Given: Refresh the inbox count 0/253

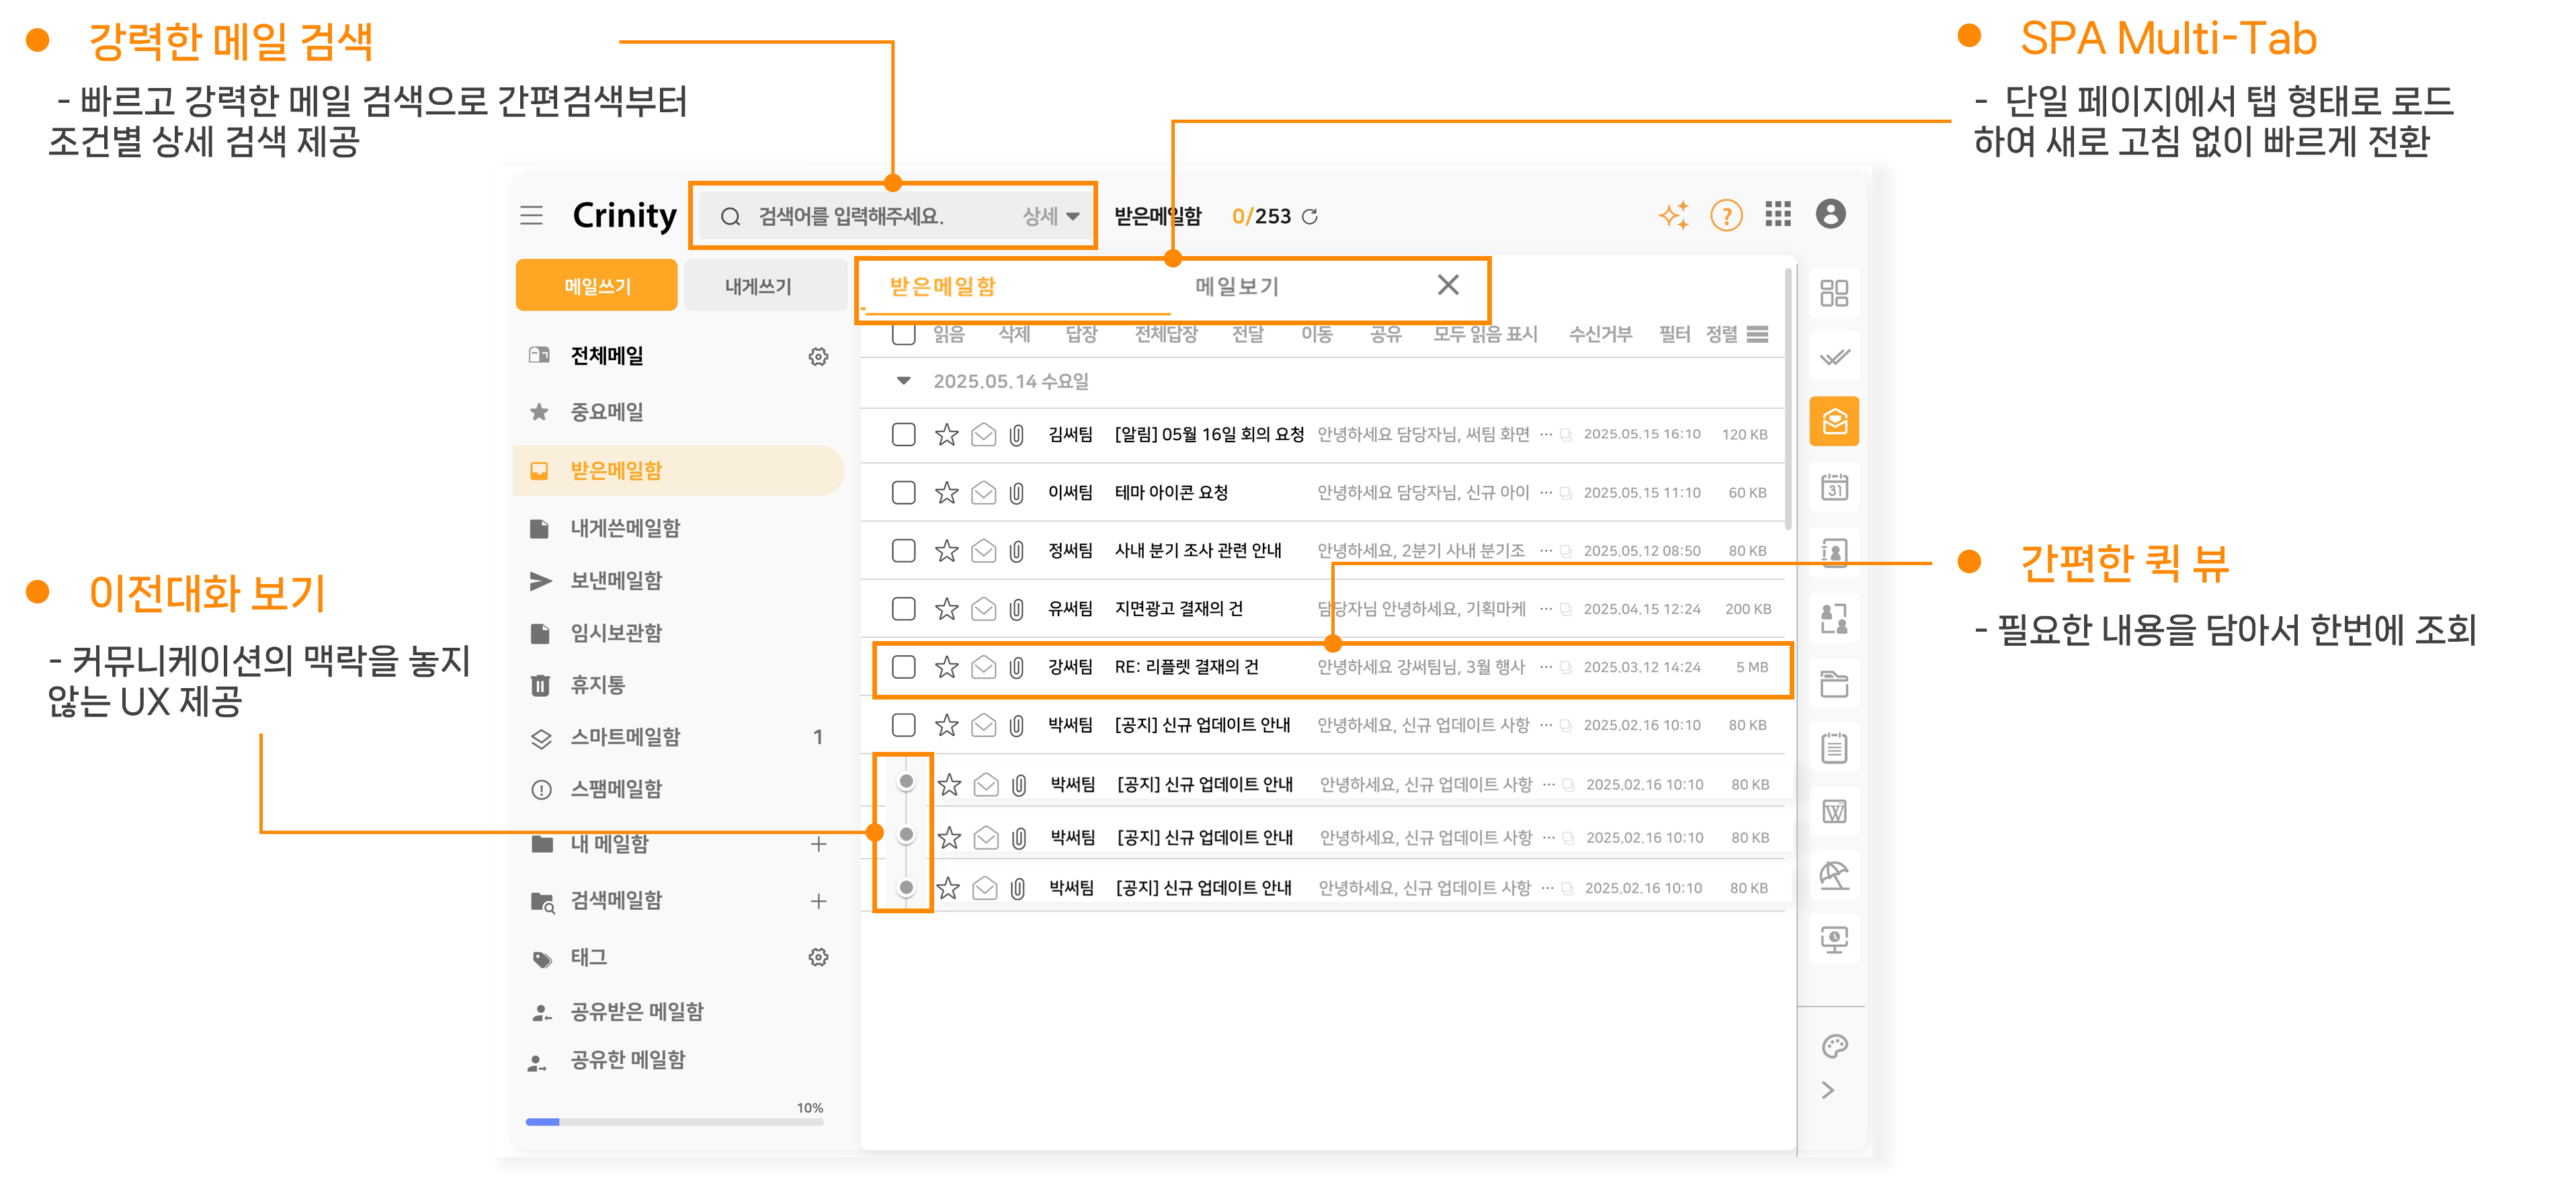Looking at the screenshot, I should (1310, 216).
